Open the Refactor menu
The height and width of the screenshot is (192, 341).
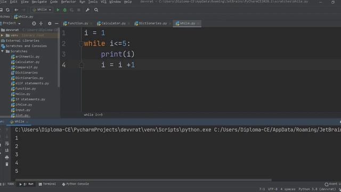coord(68,2)
